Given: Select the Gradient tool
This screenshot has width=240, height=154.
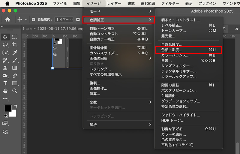Looking at the screenshot, I should (15, 68).
